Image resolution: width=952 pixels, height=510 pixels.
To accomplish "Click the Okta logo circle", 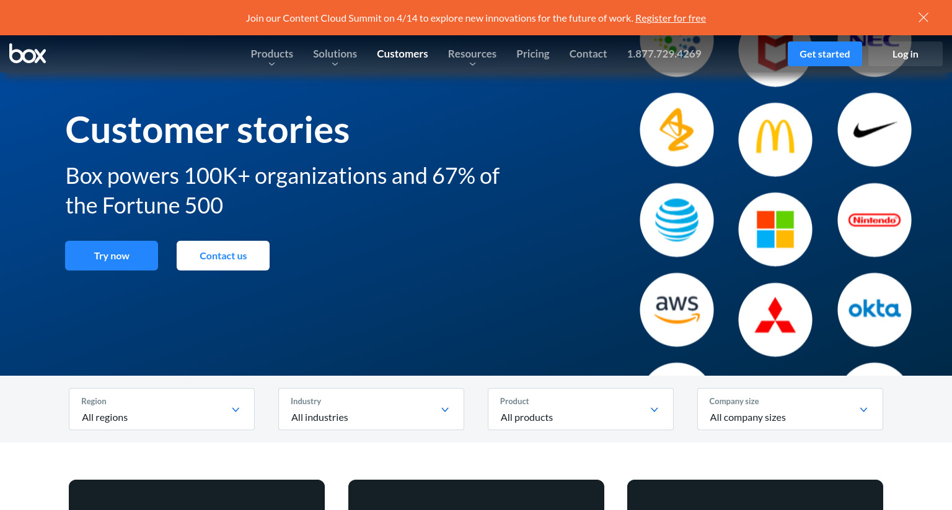I will click(x=875, y=310).
